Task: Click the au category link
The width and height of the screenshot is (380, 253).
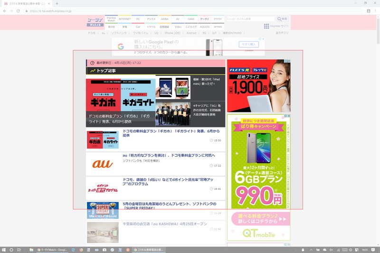Action: click(x=104, y=33)
